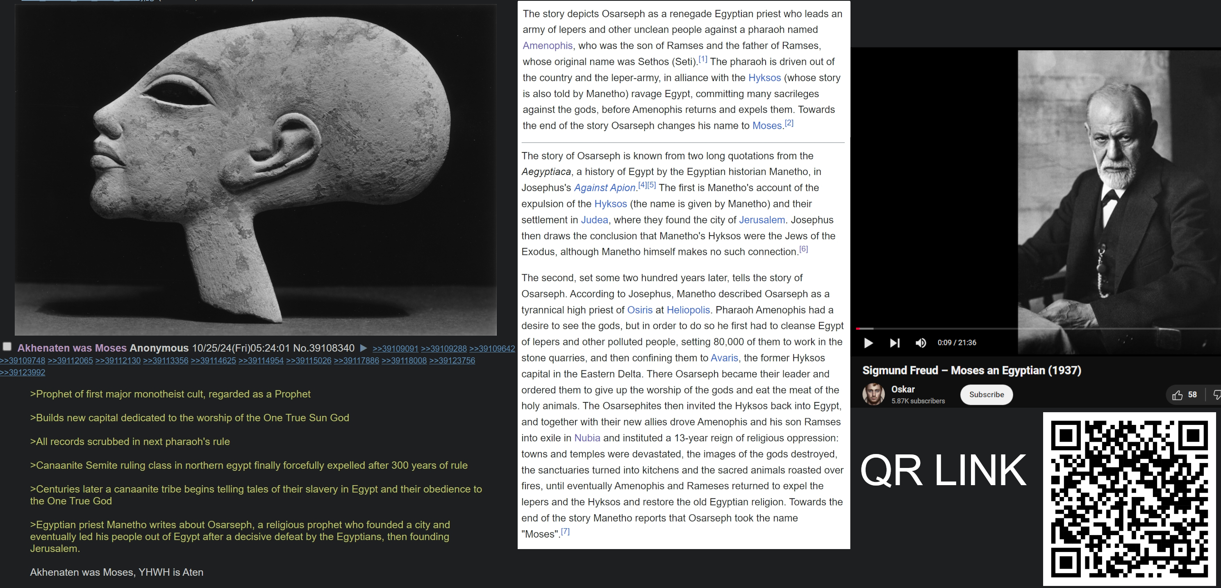Open reply link >>39114954

[261, 361]
